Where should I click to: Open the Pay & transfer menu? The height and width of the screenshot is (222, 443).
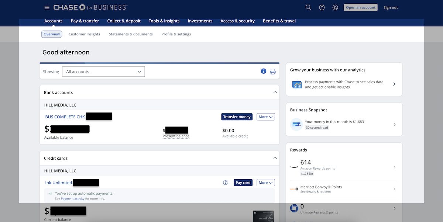pyautogui.click(x=85, y=21)
